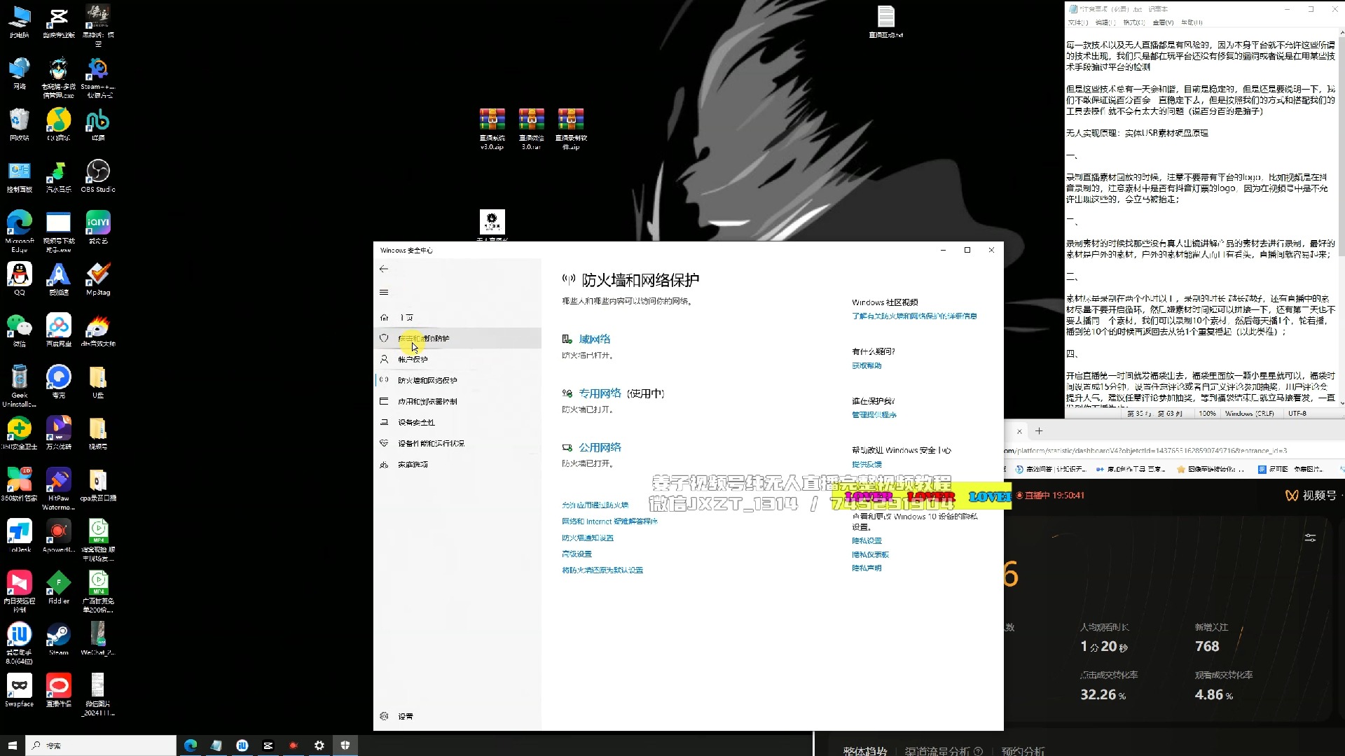Select 设备安全性 in Security sidebar
This screenshot has height=756, width=1345.
pos(457,422)
